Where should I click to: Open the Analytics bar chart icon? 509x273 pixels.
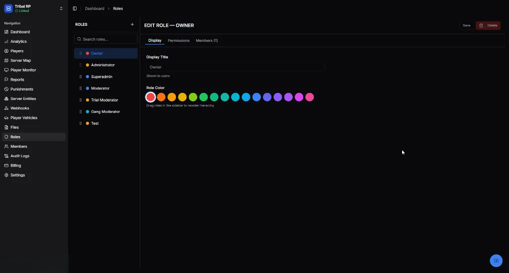[x=6, y=42]
